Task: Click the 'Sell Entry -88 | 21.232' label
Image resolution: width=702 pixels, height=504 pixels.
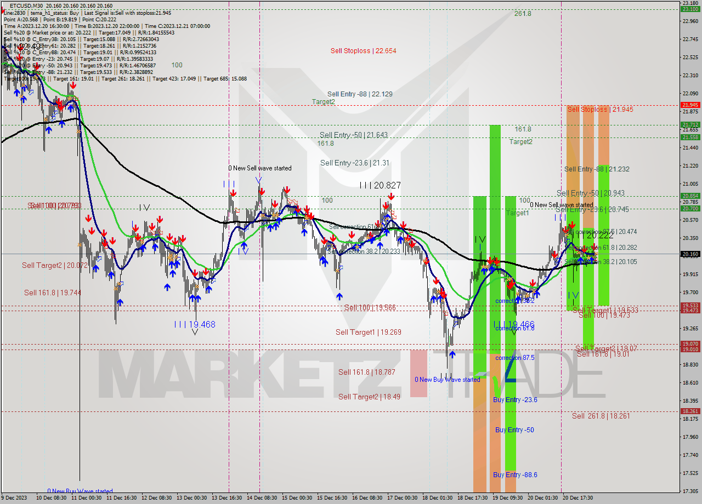Action: click(597, 169)
